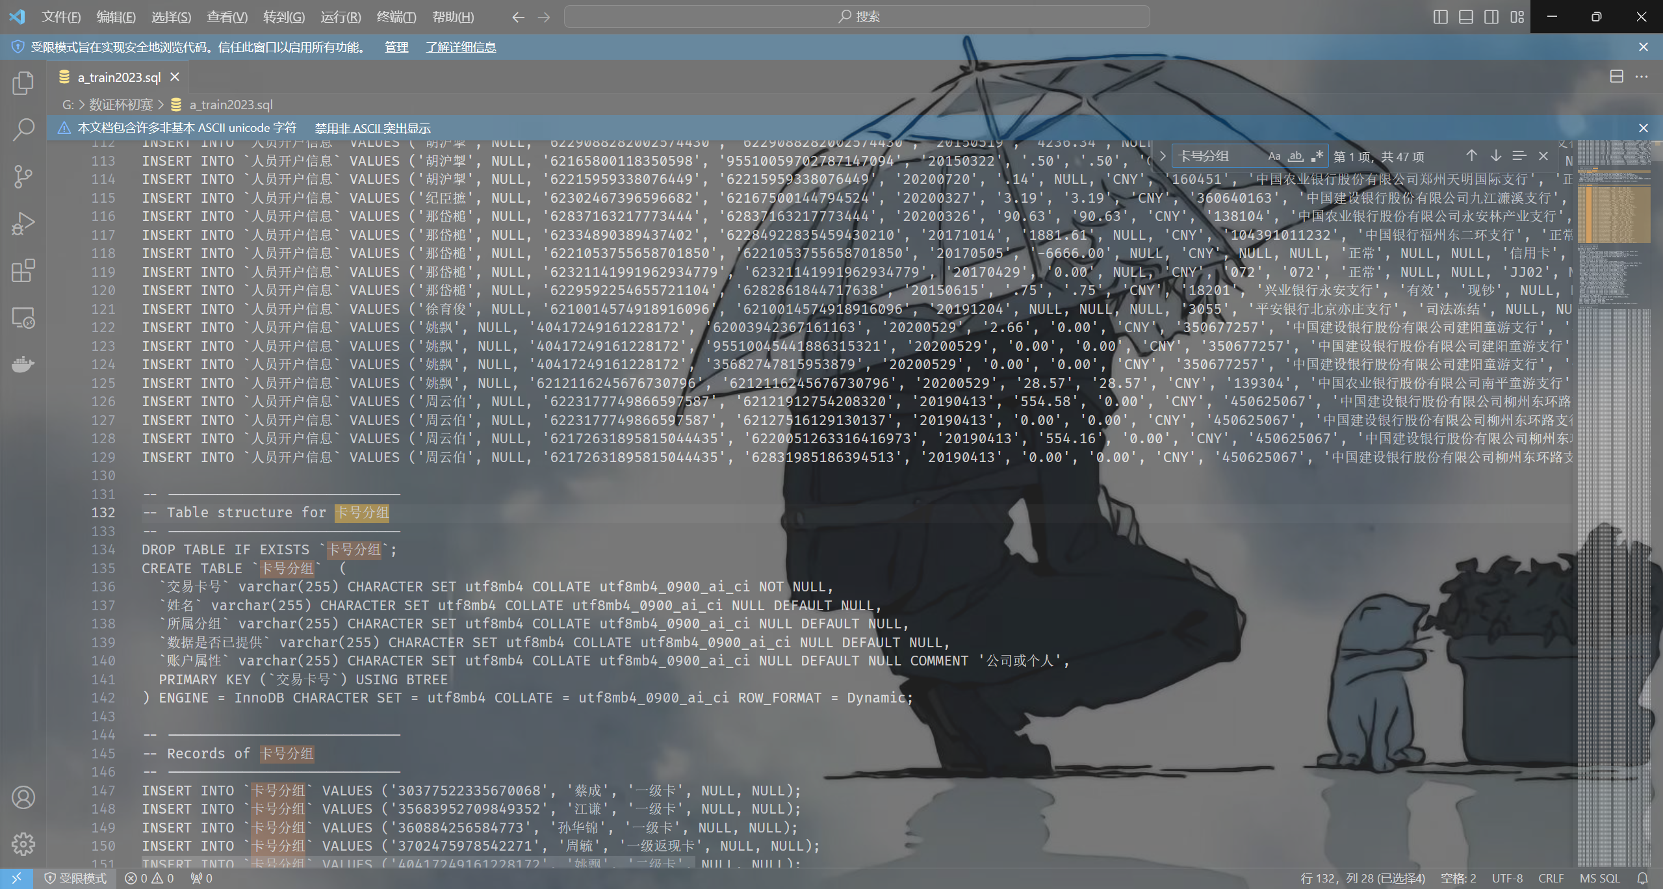Go to next match in find widget
Image resolution: width=1663 pixels, height=889 pixels.
1495,156
